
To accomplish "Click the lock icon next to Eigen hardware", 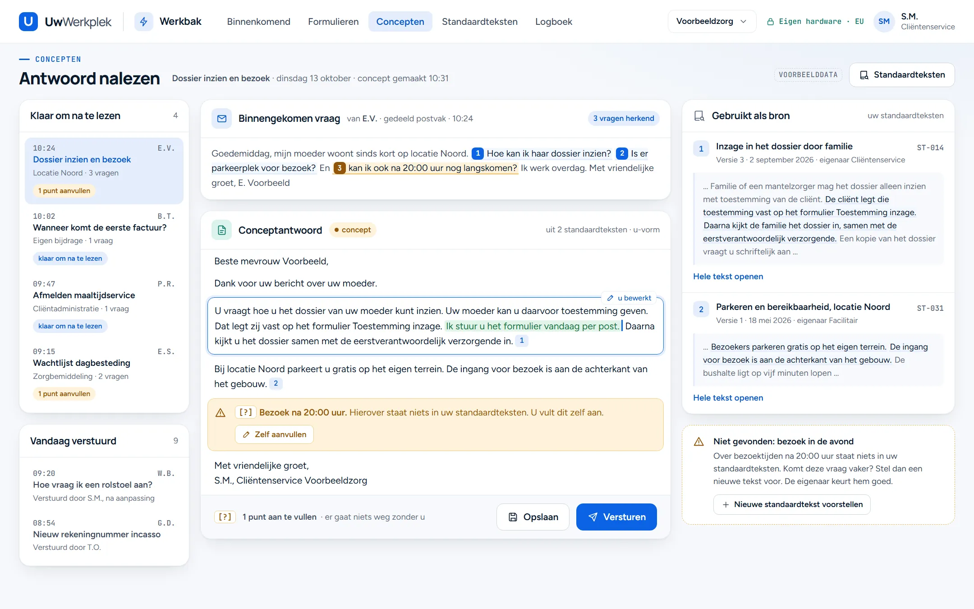I will 771,22.
